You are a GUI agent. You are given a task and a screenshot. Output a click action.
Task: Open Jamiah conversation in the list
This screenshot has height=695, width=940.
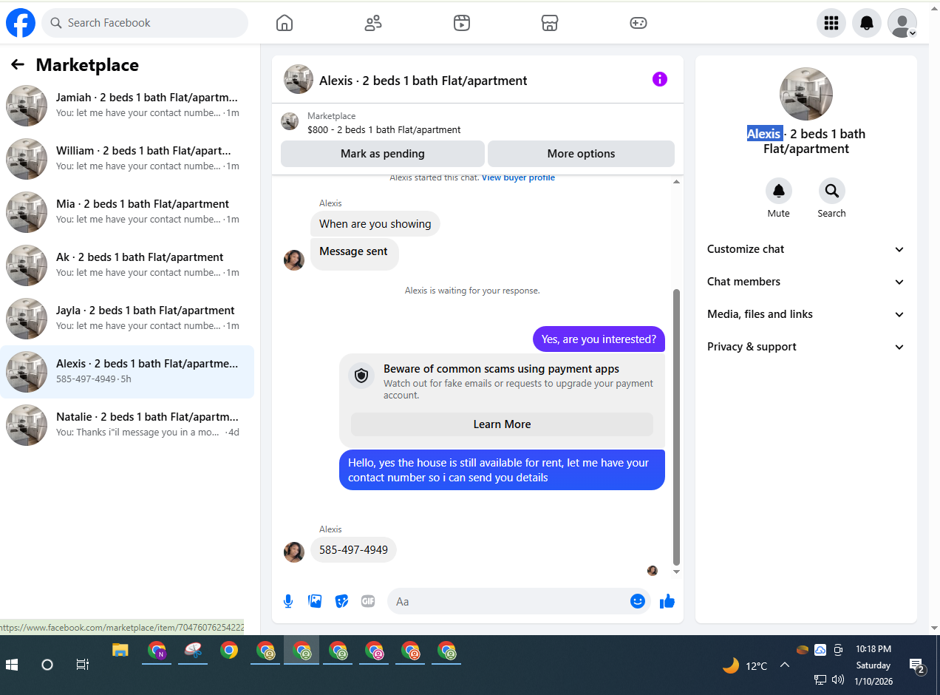[x=127, y=106]
